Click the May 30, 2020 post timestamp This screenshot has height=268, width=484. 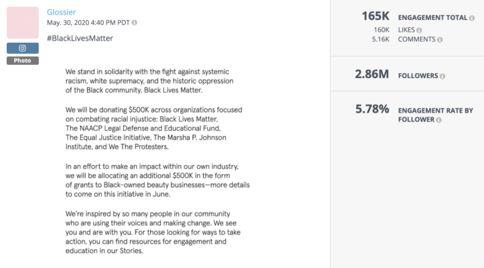[88, 23]
